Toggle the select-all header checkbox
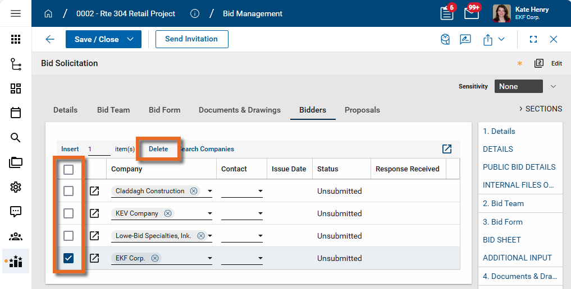 tap(68, 169)
